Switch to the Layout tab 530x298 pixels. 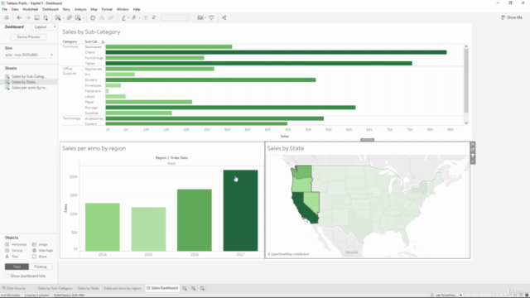pos(41,26)
